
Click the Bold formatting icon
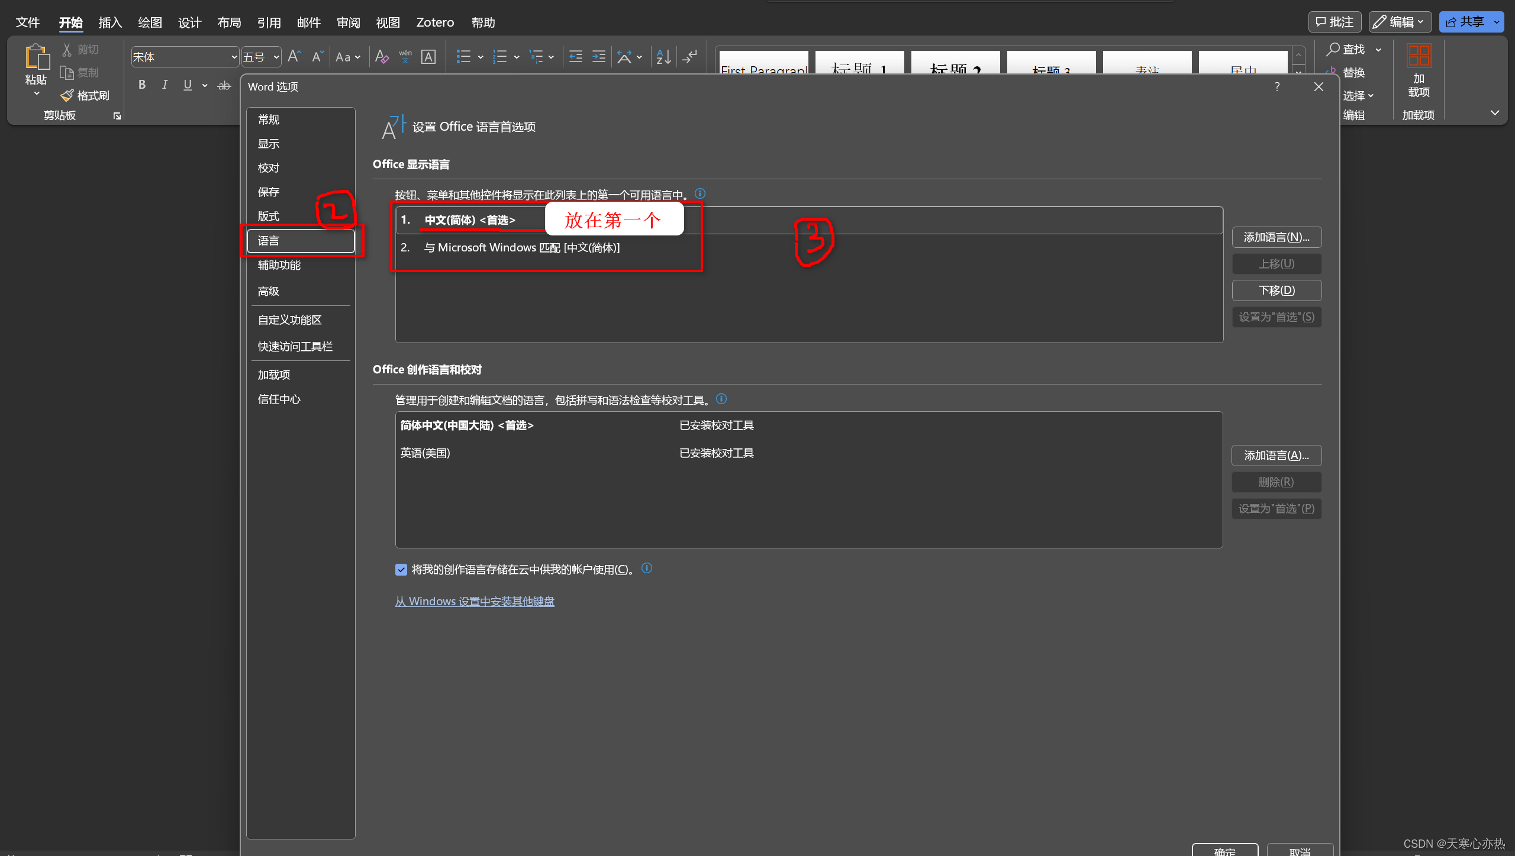142,85
